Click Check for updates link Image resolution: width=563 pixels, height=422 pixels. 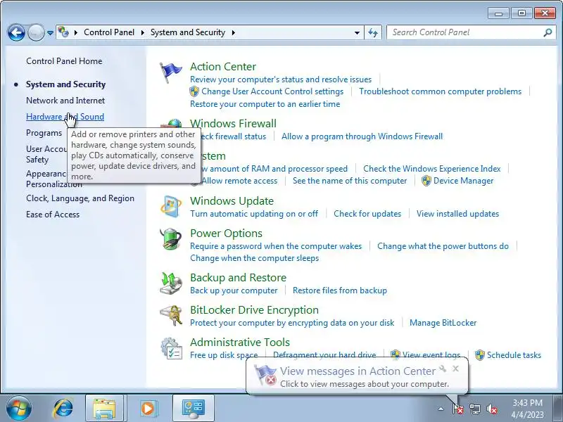[367, 214]
